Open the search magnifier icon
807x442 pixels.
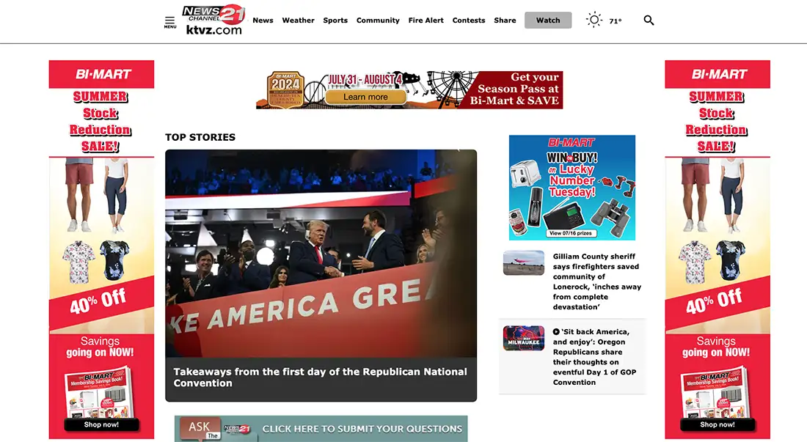(x=649, y=20)
